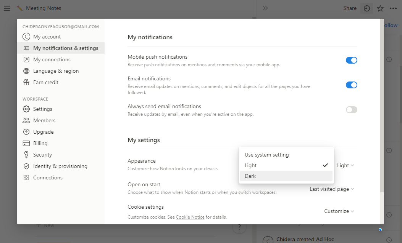
Task: Click the Members people icon
Action: click(x=26, y=120)
